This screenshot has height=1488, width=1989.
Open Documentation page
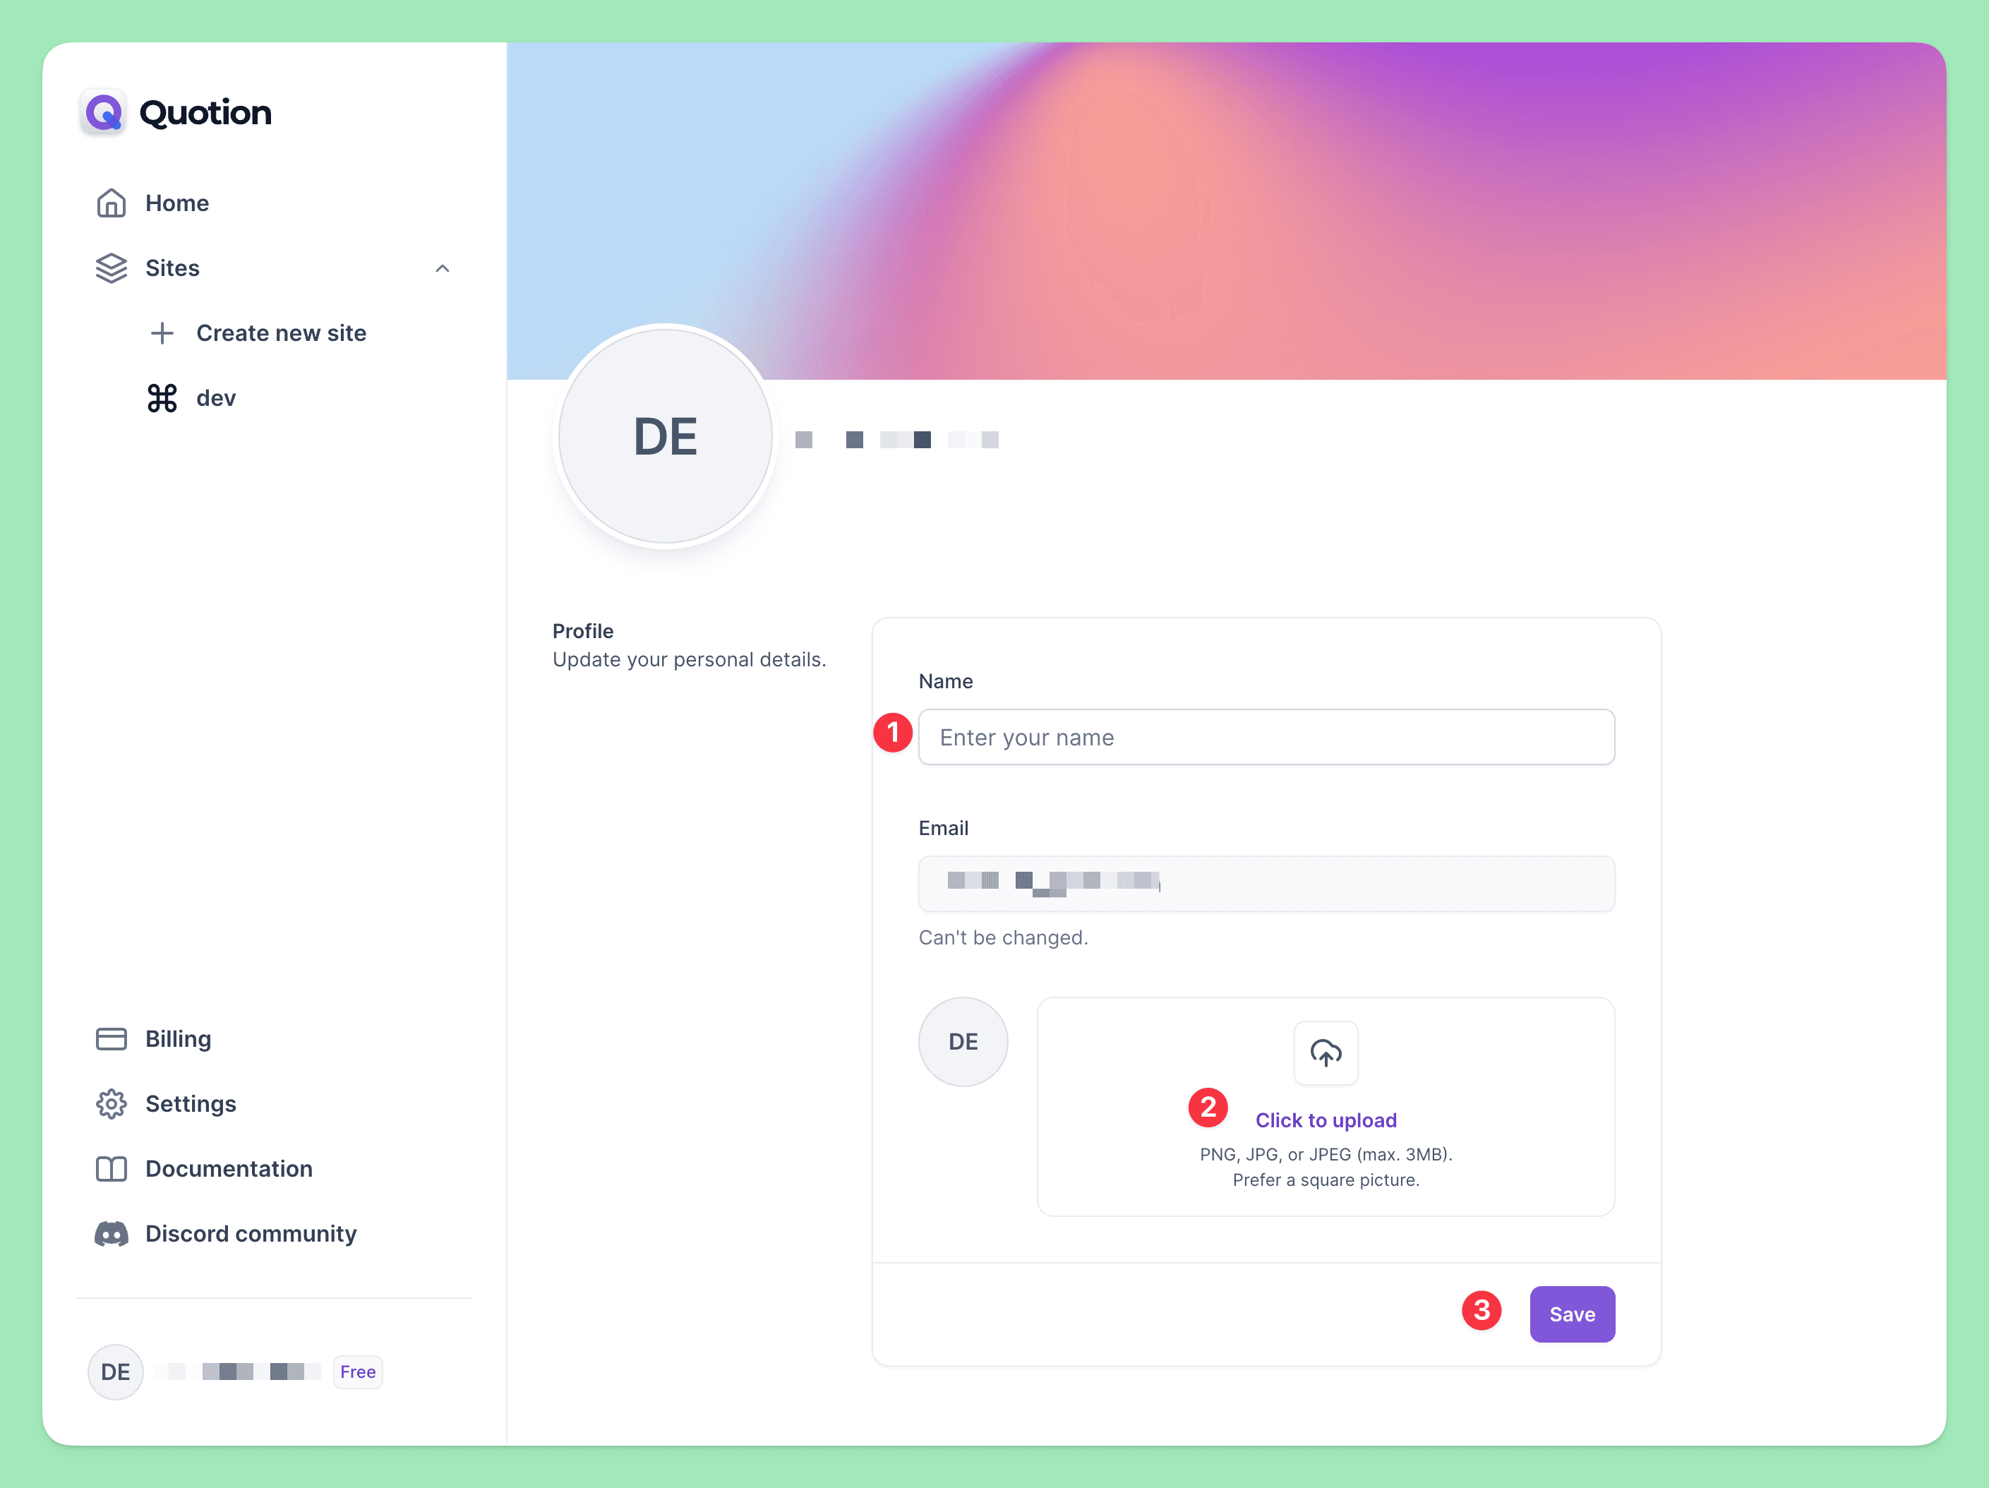point(228,1168)
